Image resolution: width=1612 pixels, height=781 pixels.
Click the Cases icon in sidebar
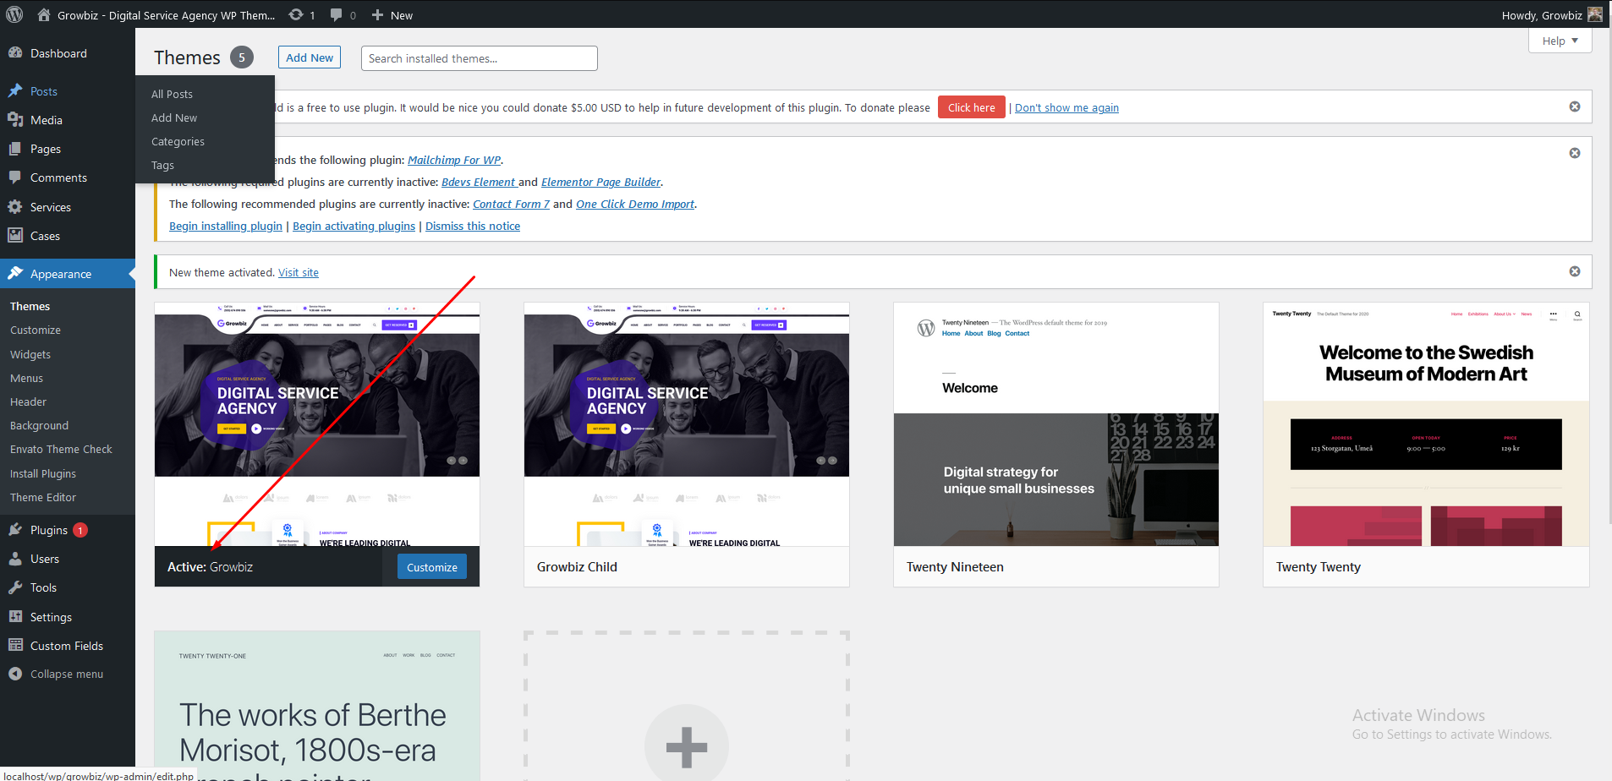[15, 235]
